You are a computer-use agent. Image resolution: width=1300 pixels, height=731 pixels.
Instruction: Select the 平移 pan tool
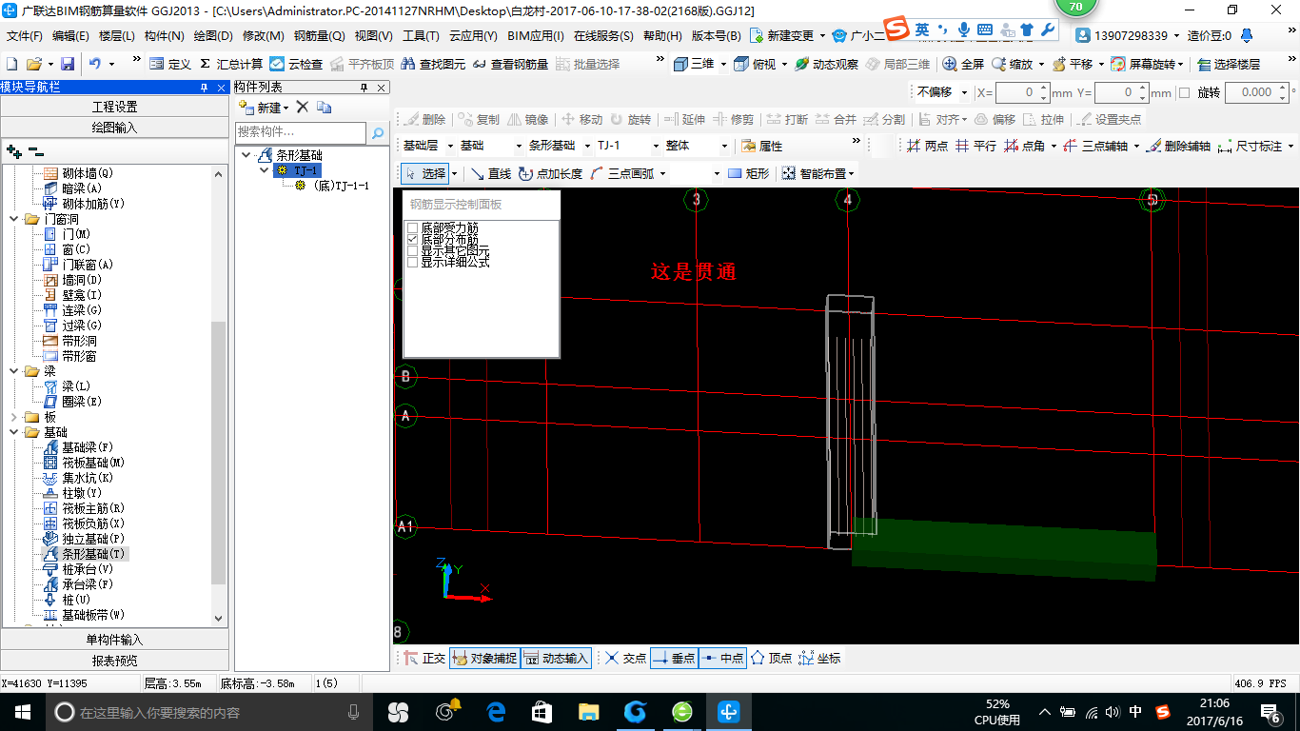1073,64
